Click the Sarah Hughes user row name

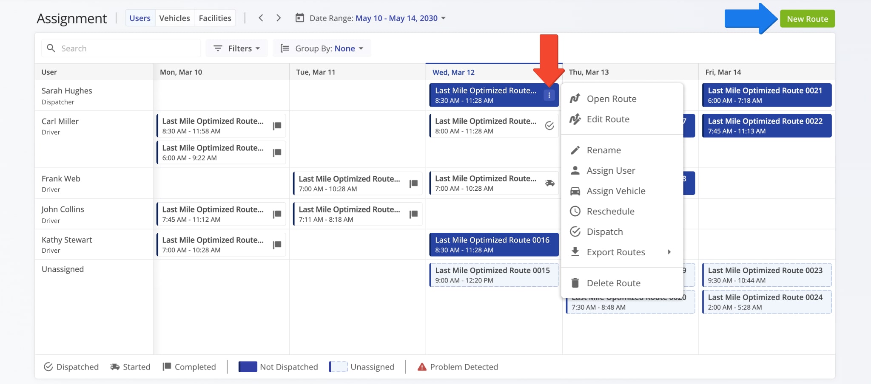(67, 90)
